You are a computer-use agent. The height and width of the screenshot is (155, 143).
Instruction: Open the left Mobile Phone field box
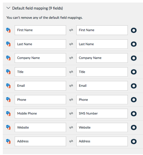click(40, 113)
